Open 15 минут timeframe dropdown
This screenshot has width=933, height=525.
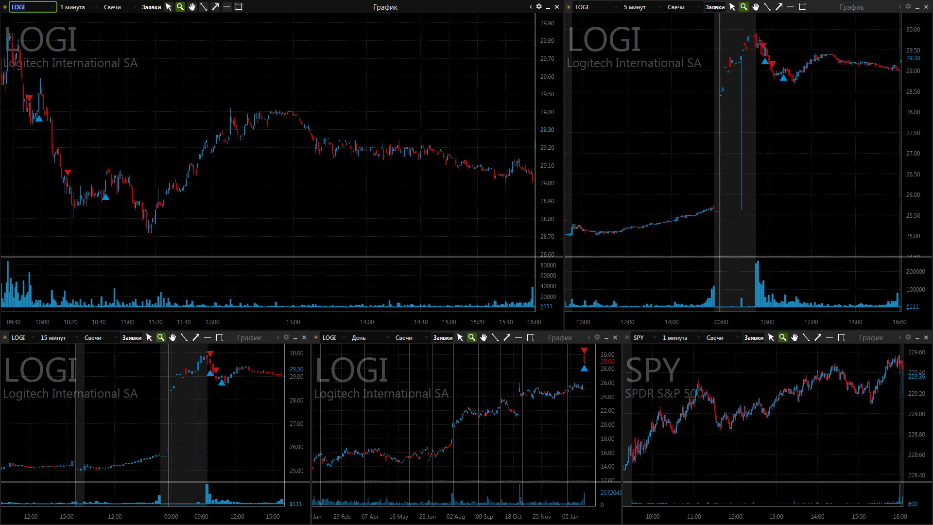pyautogui.click(x=58, y=338)
